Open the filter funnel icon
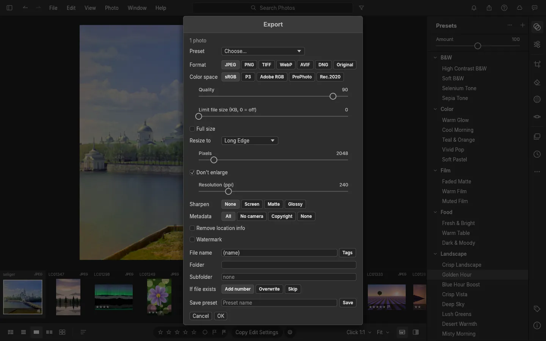Image resolution: width=546 pixels, height=341 pixels. coord(361,8)
